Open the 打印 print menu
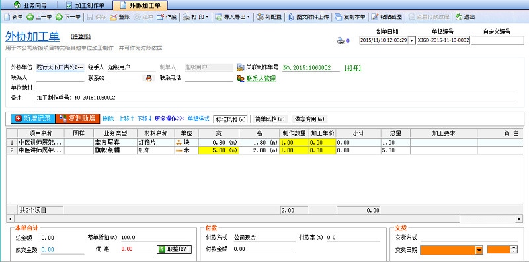529x262 pixels. click(x=196, y=17)
